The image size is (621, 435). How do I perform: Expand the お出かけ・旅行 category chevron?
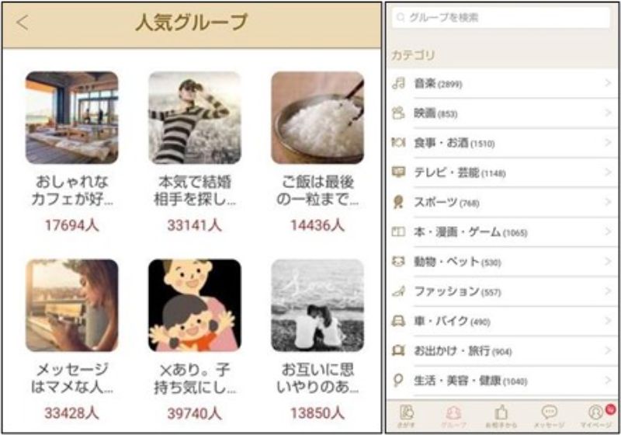[x=608, y=350]
